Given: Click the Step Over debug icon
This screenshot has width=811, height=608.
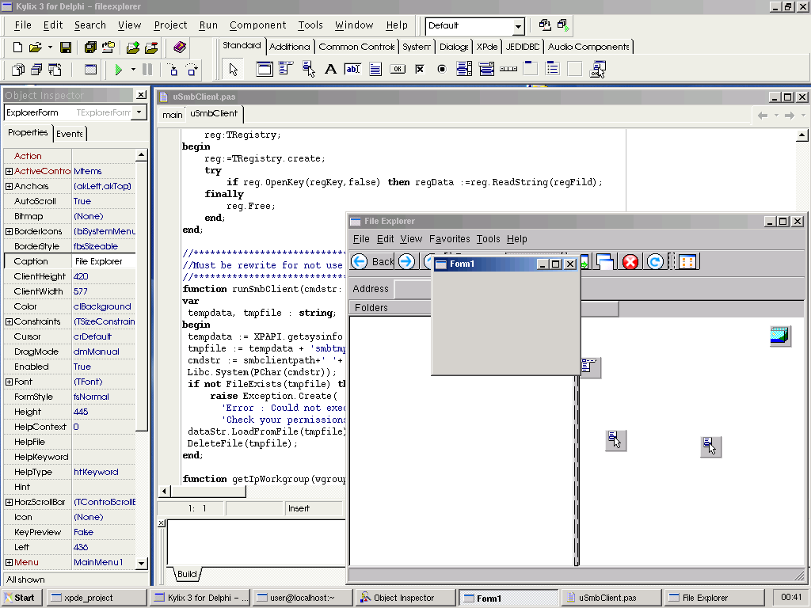Looking at the screenshot, I should [192, 70].
